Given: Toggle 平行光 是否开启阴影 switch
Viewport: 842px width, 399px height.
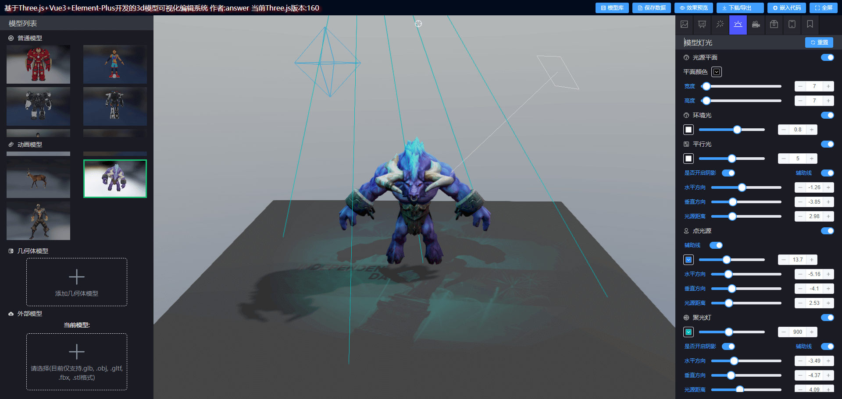Looking at the screenshot, I should 728,173.
